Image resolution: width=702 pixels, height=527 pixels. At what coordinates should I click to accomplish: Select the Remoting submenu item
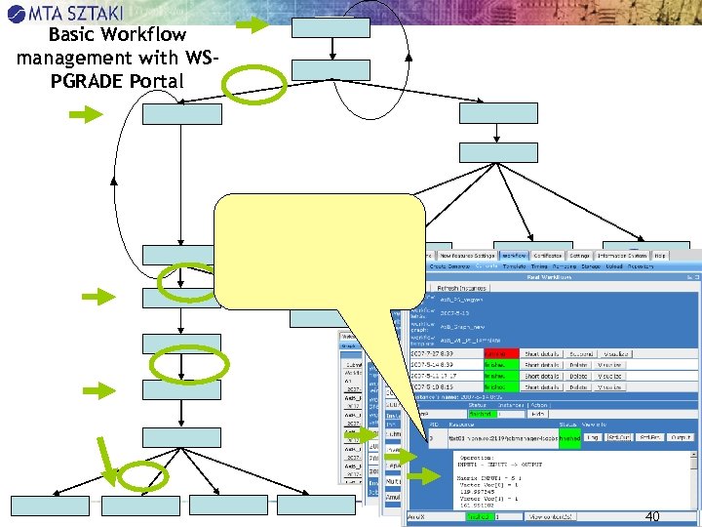565,266
